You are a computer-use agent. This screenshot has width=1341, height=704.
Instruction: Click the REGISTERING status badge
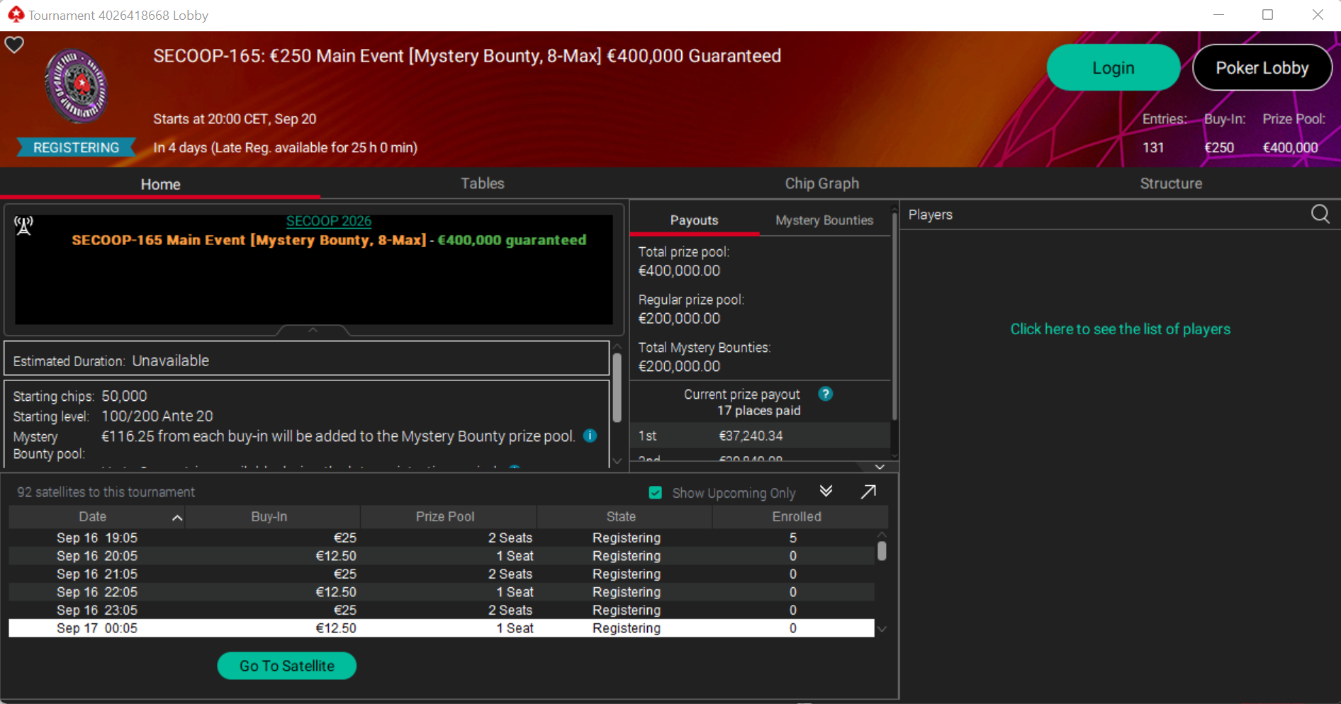coord(76,147)
